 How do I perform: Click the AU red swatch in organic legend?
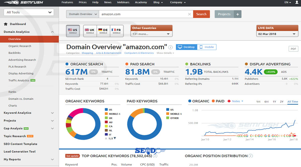(x=106, y=122)
